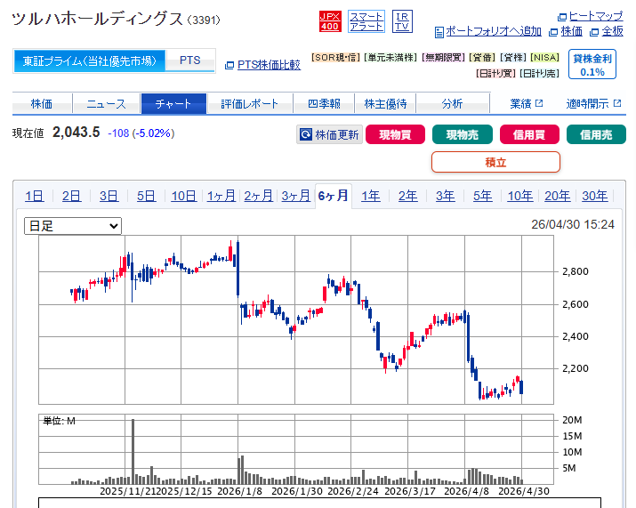This screenshot has width=636, height=508.
Task: Click the JPX400 icon
Action: coord(329,21)
